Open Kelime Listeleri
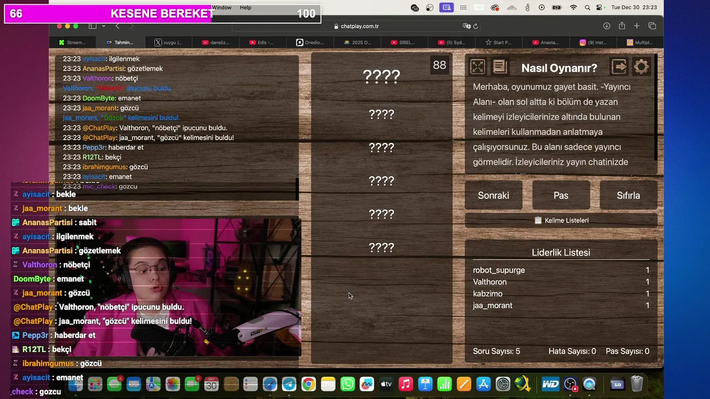The height and width of the screenshot is (399, 710). [x=561, y=221]
